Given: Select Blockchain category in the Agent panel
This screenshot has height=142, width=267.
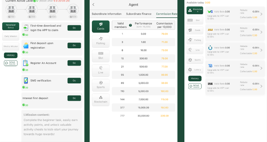Looking at the screenshot, I should pyautogui.click(x=100, y=99).
